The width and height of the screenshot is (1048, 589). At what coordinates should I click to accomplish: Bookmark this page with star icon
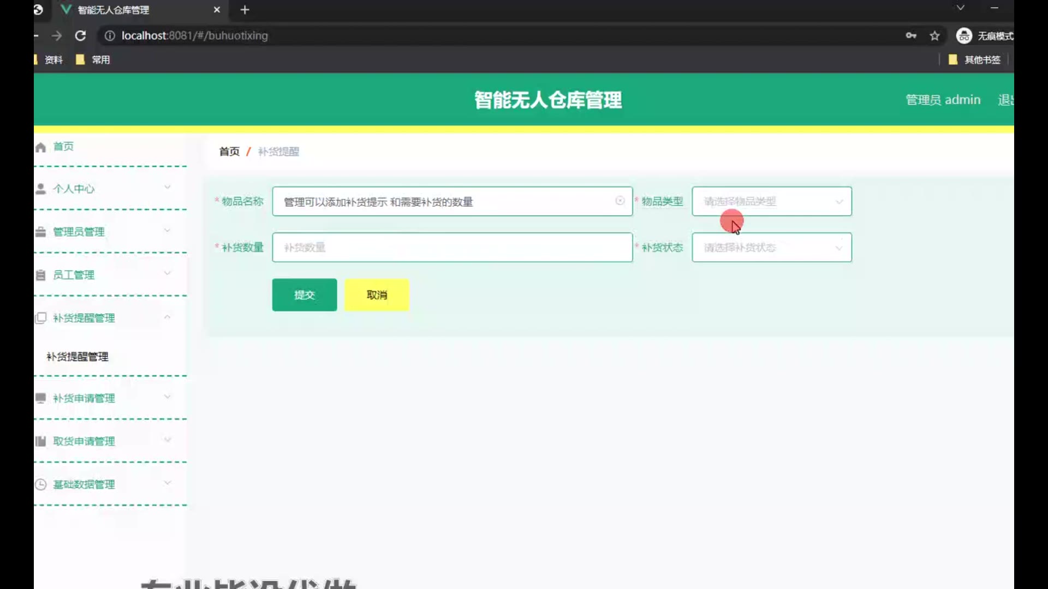[x=934, y=36]
